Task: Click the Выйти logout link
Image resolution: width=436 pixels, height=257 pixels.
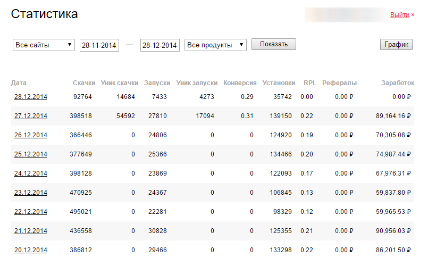Action: [399, 15]
